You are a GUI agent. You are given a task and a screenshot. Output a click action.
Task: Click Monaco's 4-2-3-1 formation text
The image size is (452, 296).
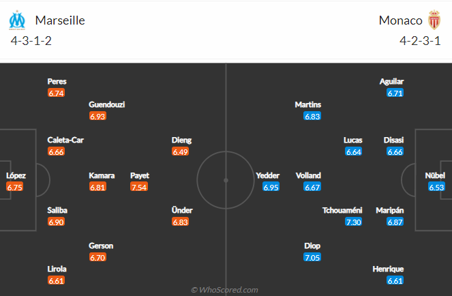tap(420, 41)
